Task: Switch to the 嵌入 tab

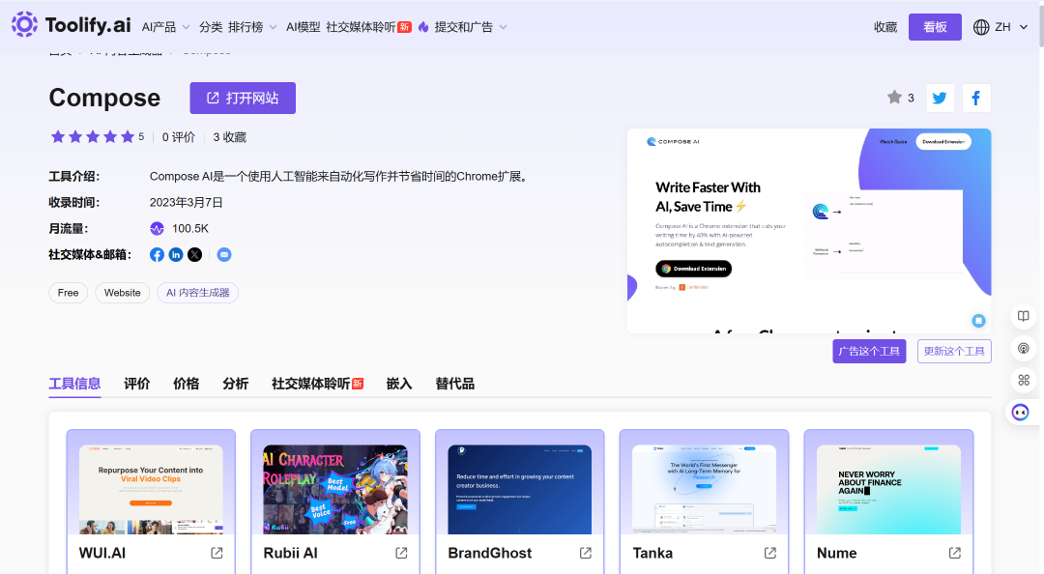Action: pos(399,384)
